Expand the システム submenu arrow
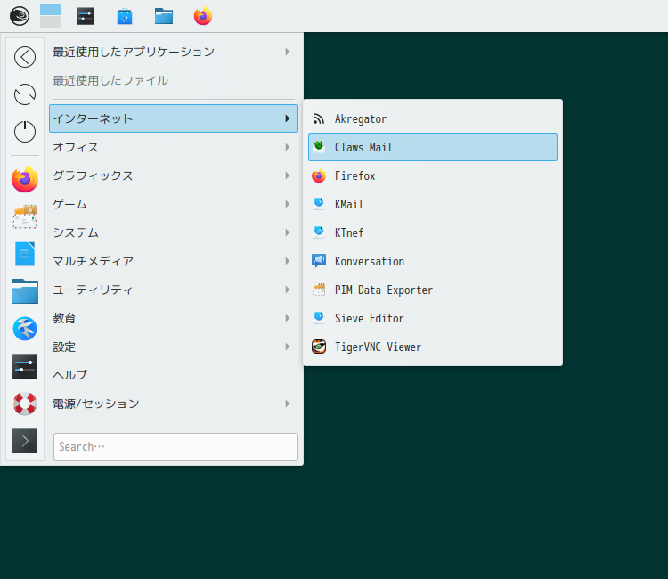This screenshot has height=579, width=668. tap(288, 232)
